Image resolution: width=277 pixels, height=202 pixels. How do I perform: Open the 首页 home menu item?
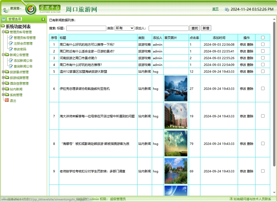(215, 9)
